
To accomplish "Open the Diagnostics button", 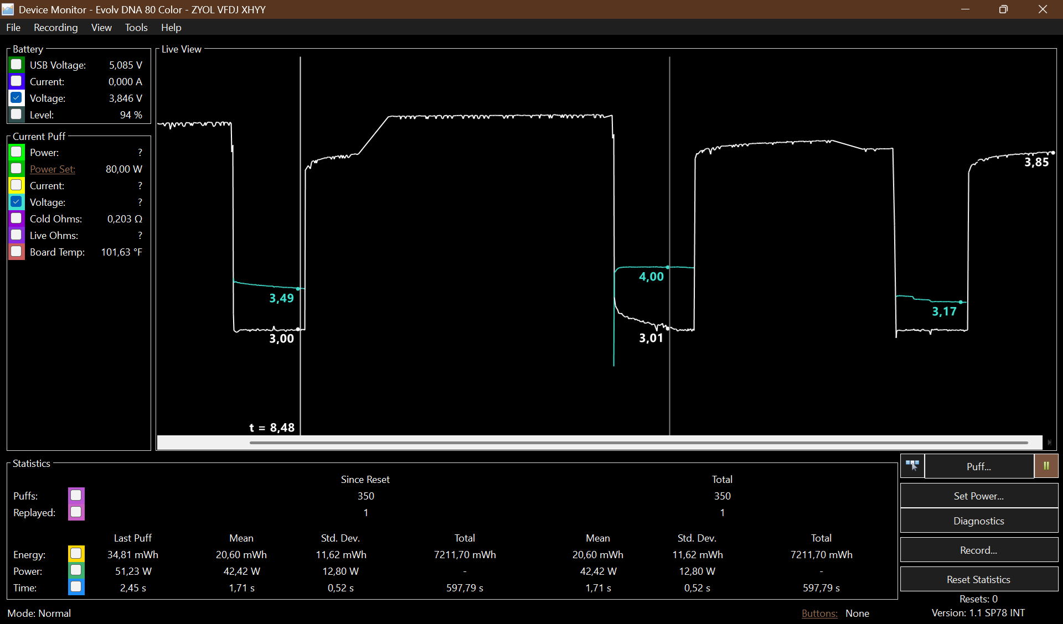I will pos(978,521).
